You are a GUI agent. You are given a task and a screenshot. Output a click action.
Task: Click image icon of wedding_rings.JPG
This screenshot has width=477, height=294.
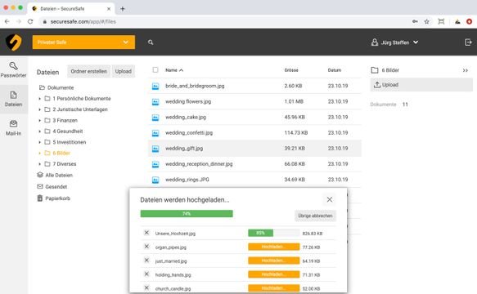(x=155, y=180)
